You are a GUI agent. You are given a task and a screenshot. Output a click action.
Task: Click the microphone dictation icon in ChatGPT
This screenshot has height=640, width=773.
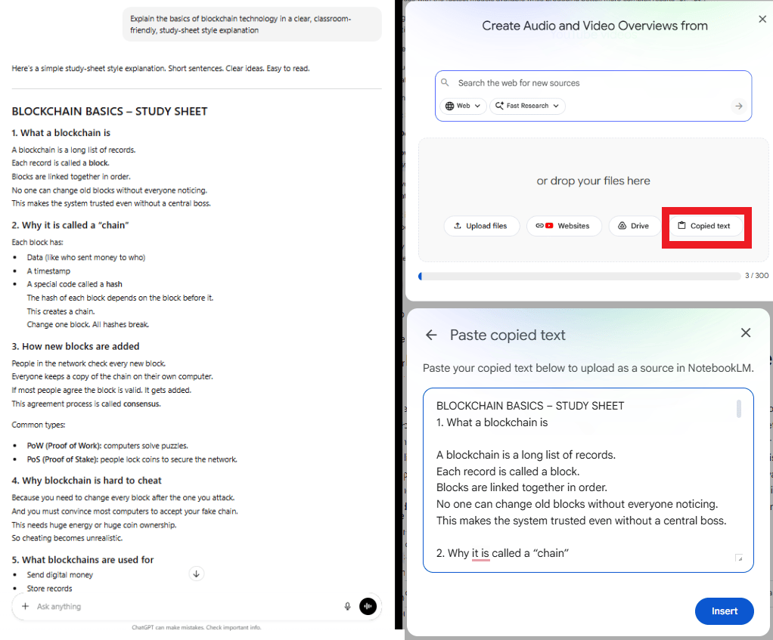(348, 607)
